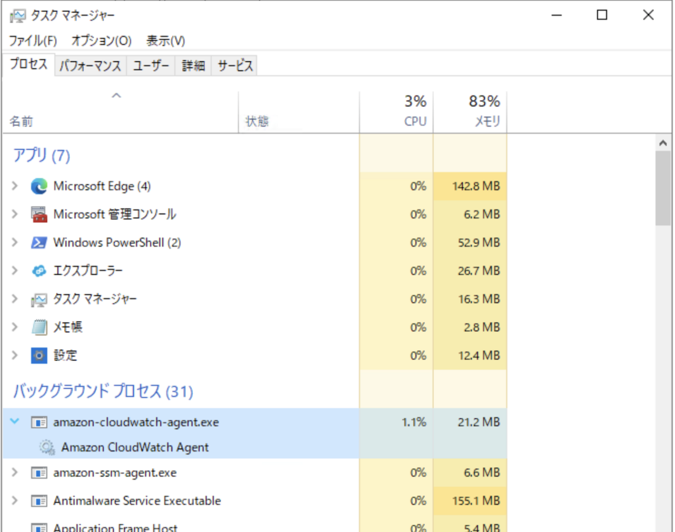Click the 142.8 MB memory value
This screenshot has height=532, width=675.
(x=476, y=186)
